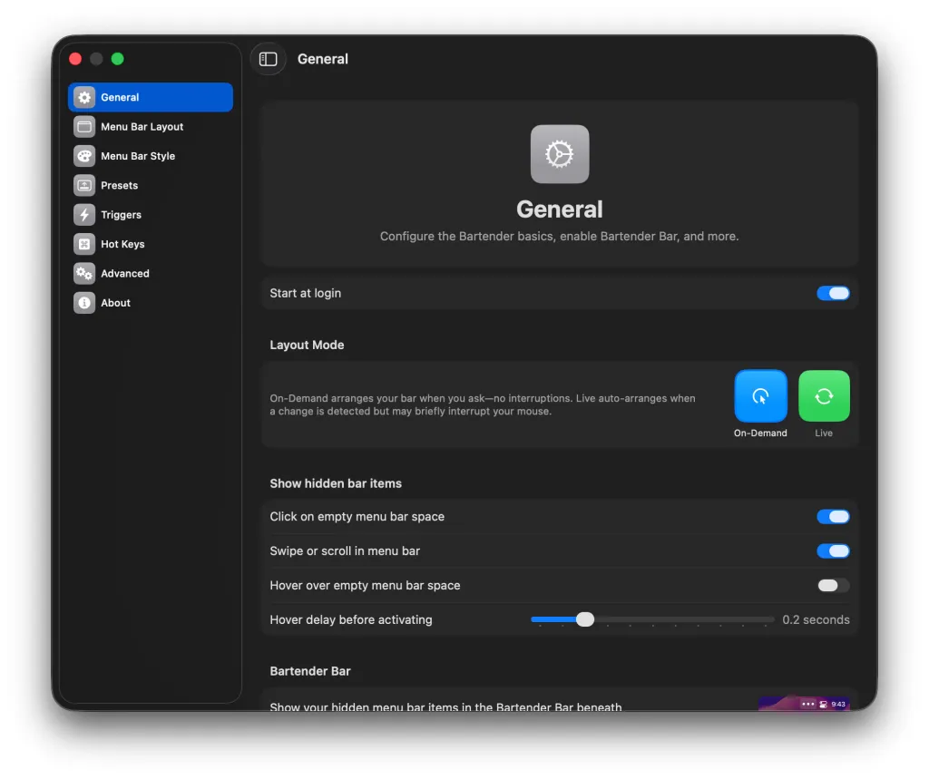Image resolution: width=929 pixels, height=779 pixels.
Task: Click the large General gear artwork
Action: [559, 153]
